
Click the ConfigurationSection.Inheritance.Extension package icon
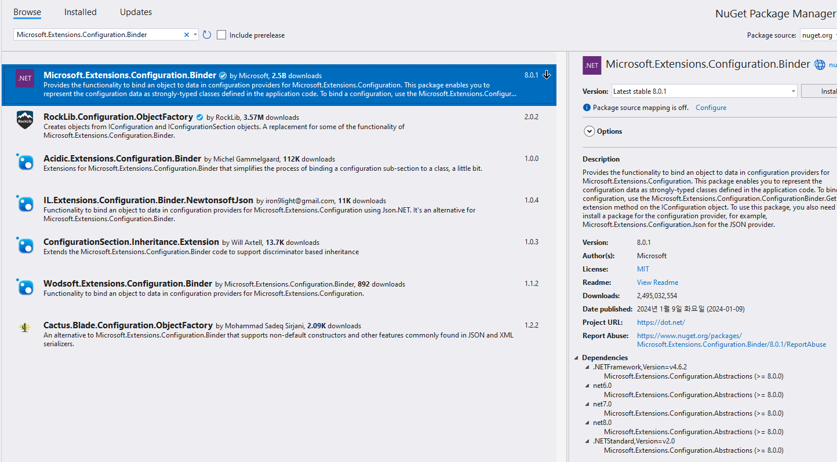[25, 245]
